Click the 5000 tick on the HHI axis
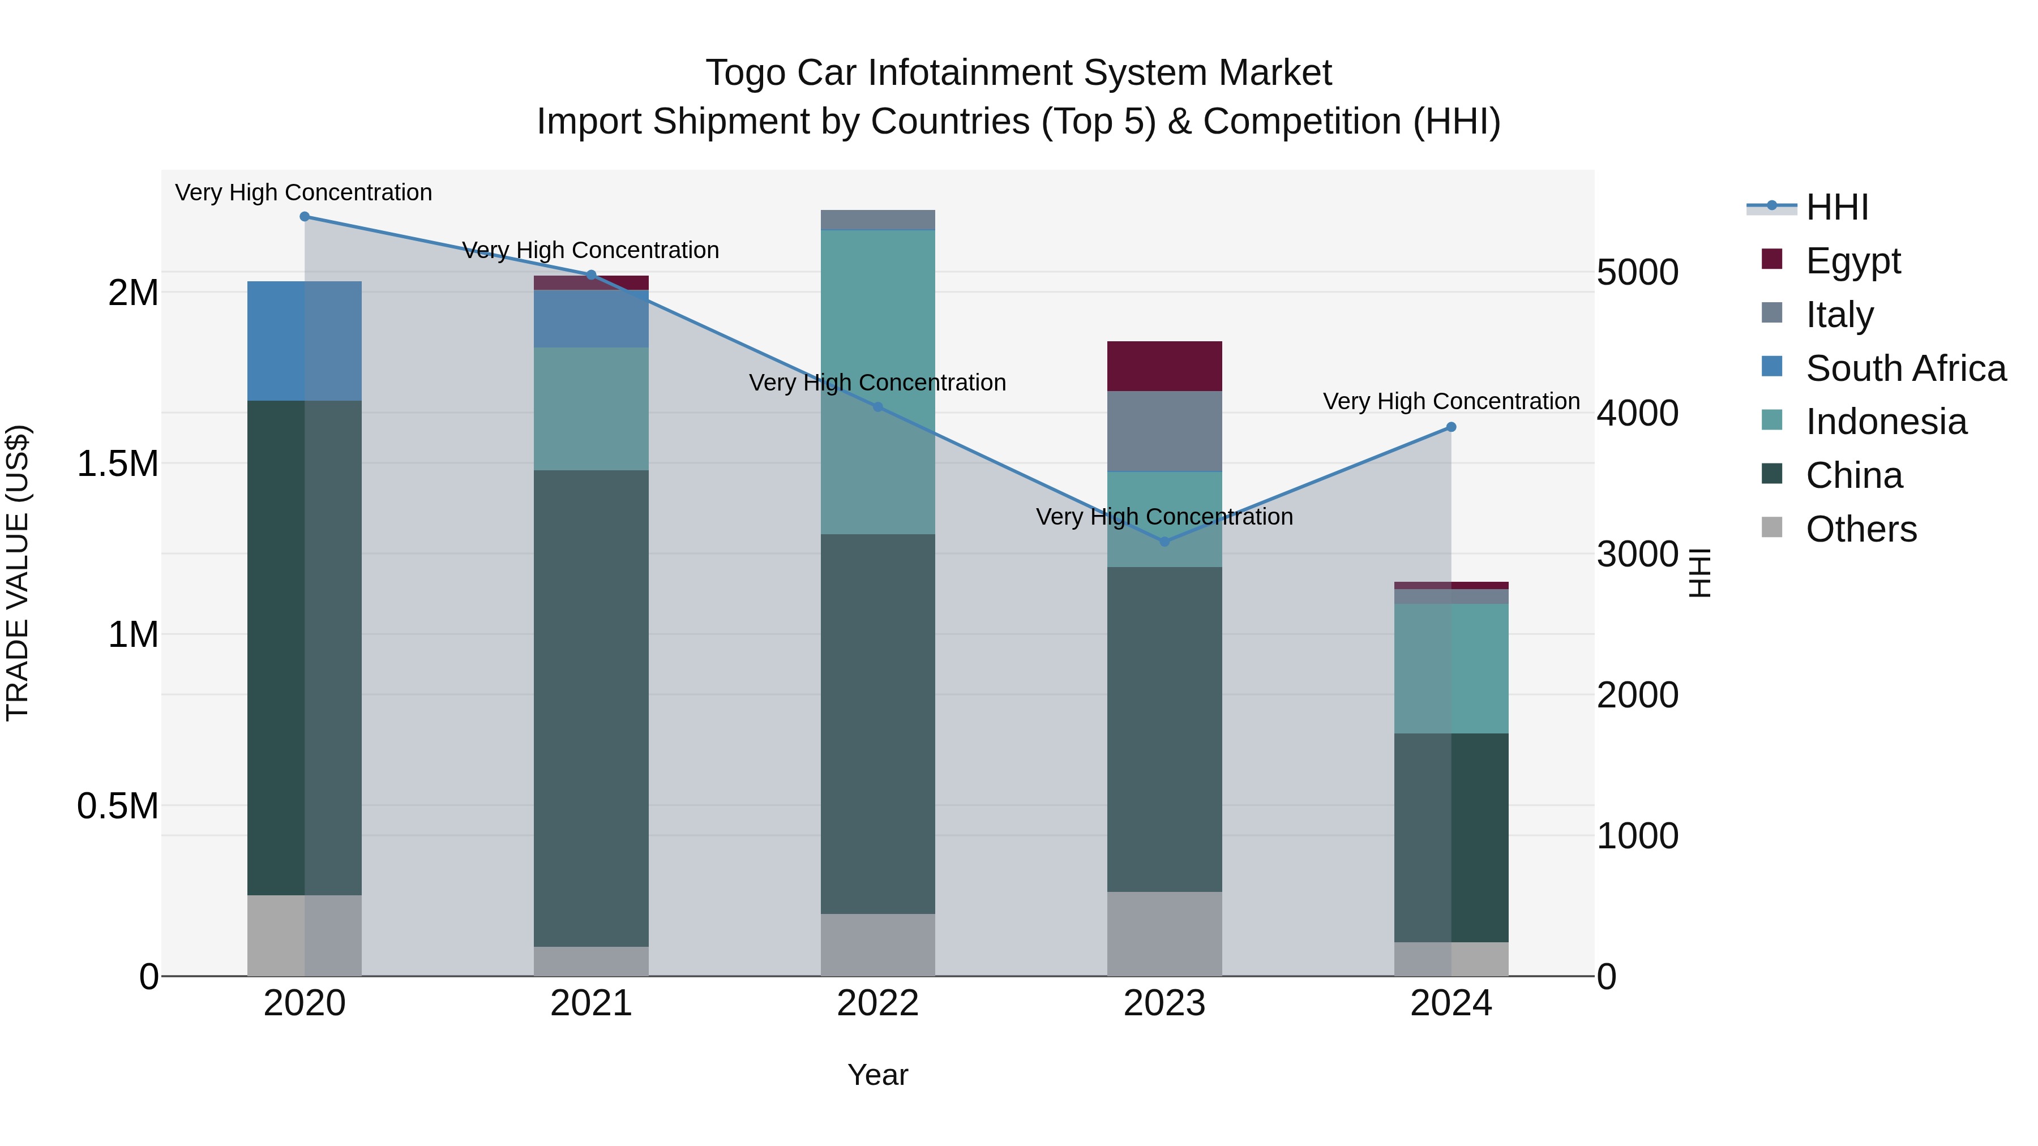The width and height of the screenshot is (2038, 1146). click(1638, 272)
